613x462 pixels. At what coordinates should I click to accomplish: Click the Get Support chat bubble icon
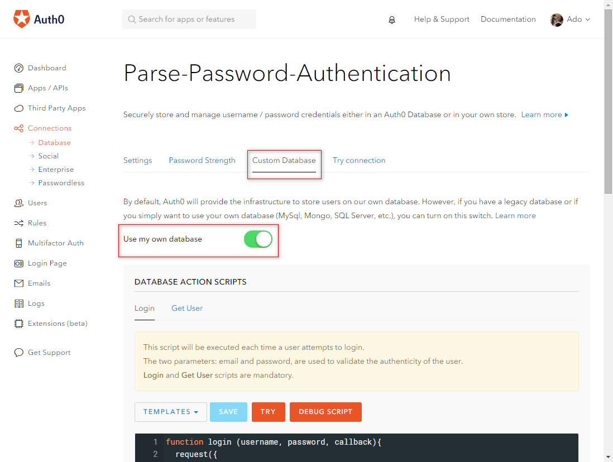pos(19,353)
